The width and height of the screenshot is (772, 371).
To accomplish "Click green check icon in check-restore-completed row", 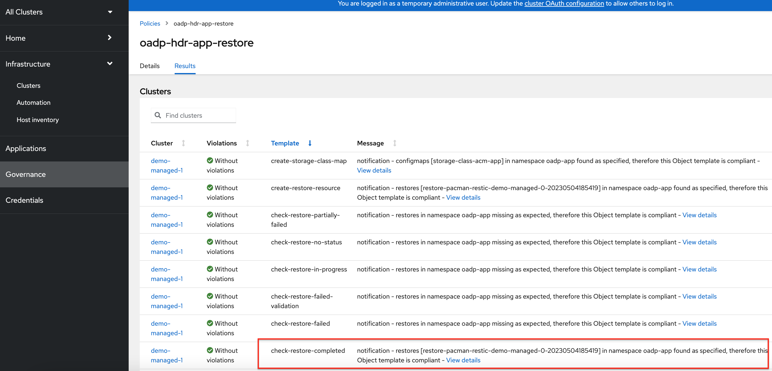I will pos(210,350).
